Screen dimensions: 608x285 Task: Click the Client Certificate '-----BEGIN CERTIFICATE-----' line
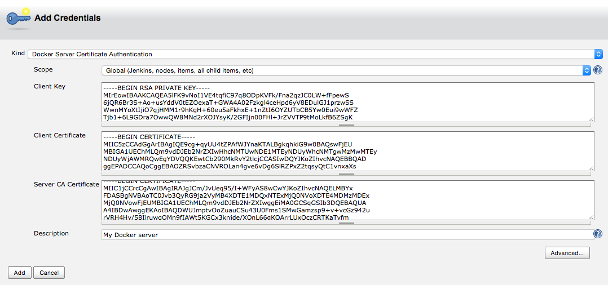tap(149, 137)
